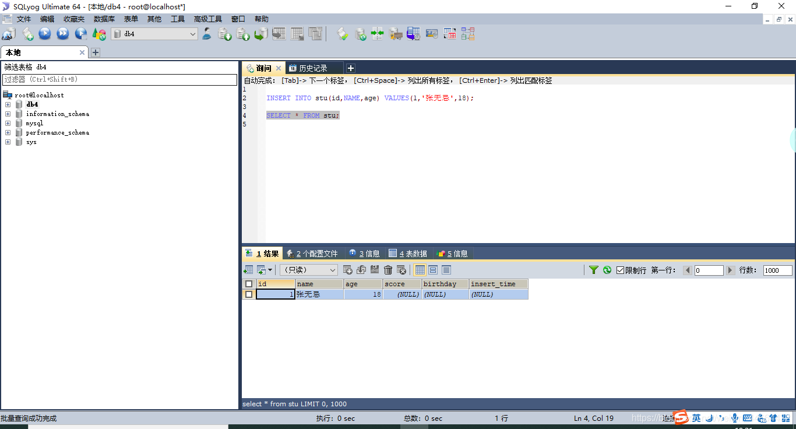
Task: Expand the sys database node
Action: (8, 142)
